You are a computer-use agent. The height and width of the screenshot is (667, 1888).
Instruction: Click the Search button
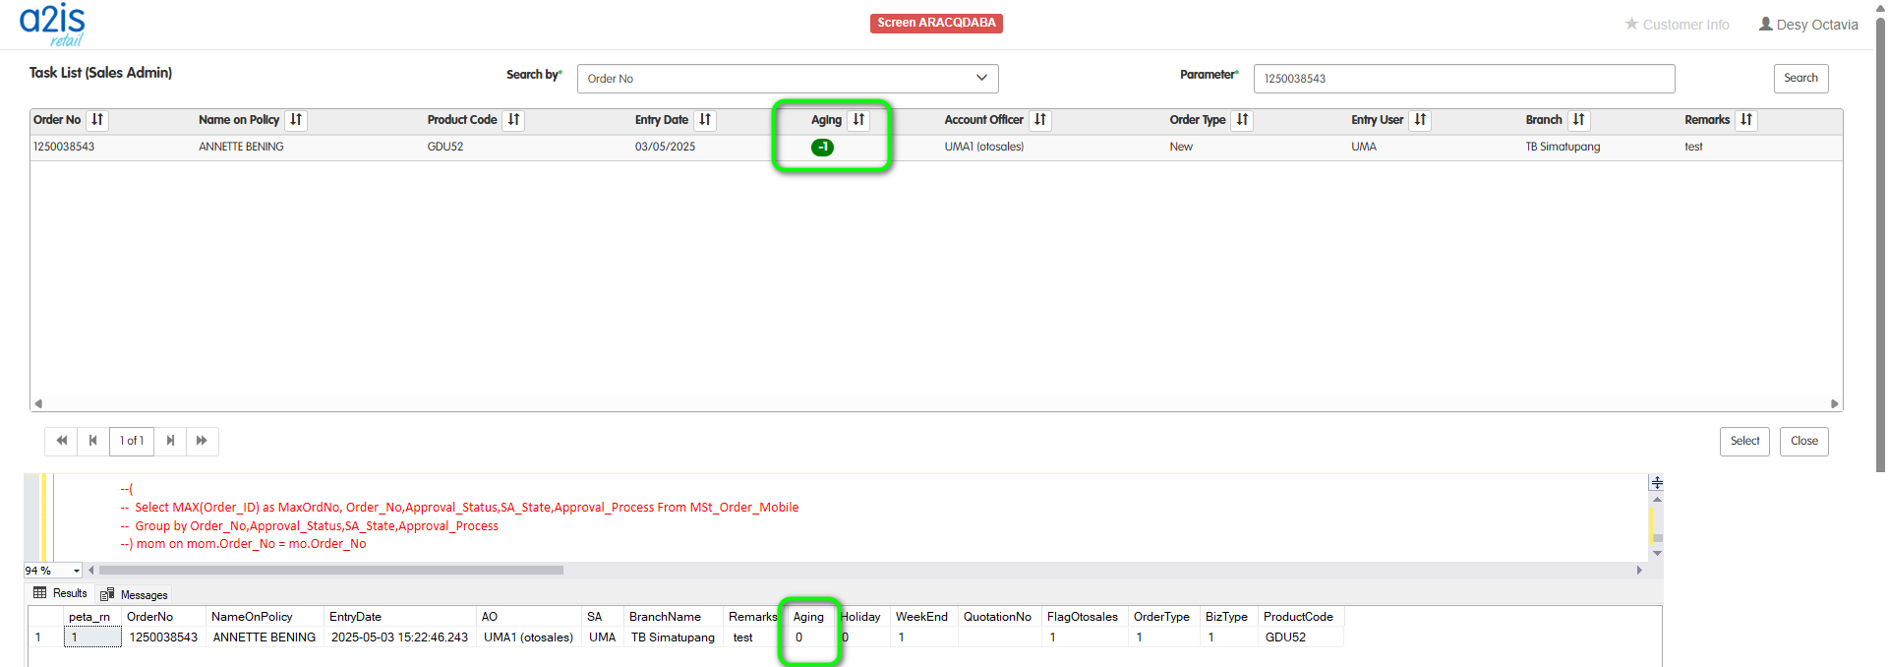click(1800, 79)
